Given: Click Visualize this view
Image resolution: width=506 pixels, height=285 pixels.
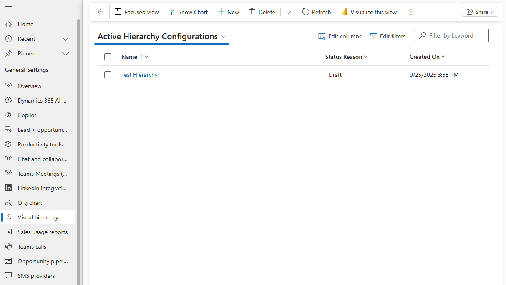Looking at the screenshot, I should (x=369, y=12).
